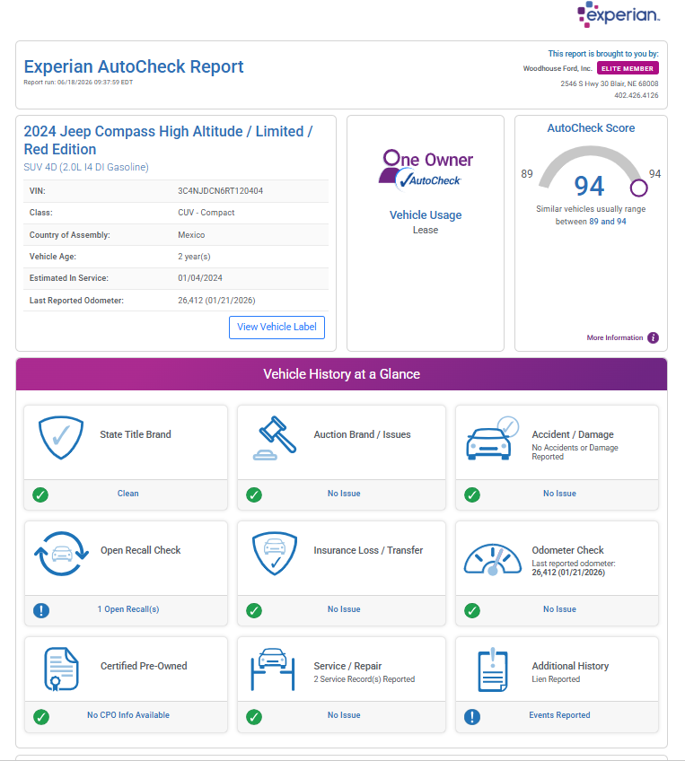This screenshot has height=761, width=685.
Task: Open the Events Reported link
Action: (x=559, y=715)
